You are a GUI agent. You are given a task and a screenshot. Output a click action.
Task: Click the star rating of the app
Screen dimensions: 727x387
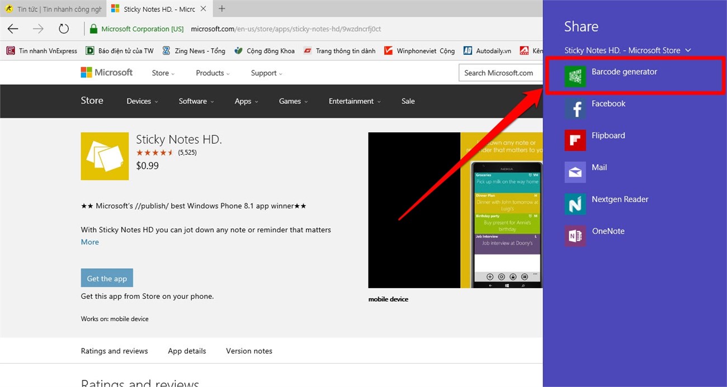point(155,152)
